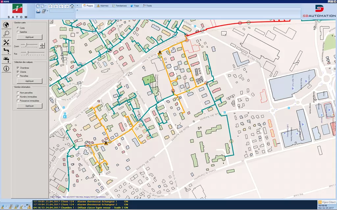337x210 pixels.
Task: Enable the Parcelles layer checkbox
Action: pyautogui.click(x=18, y=76)
